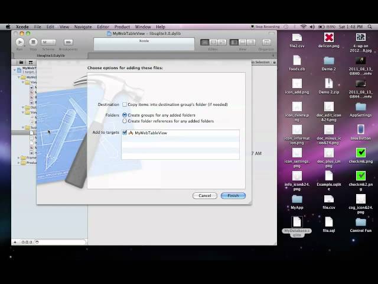Open the Product menu
The height and width of the screenshot is (284, 378).
122,27
